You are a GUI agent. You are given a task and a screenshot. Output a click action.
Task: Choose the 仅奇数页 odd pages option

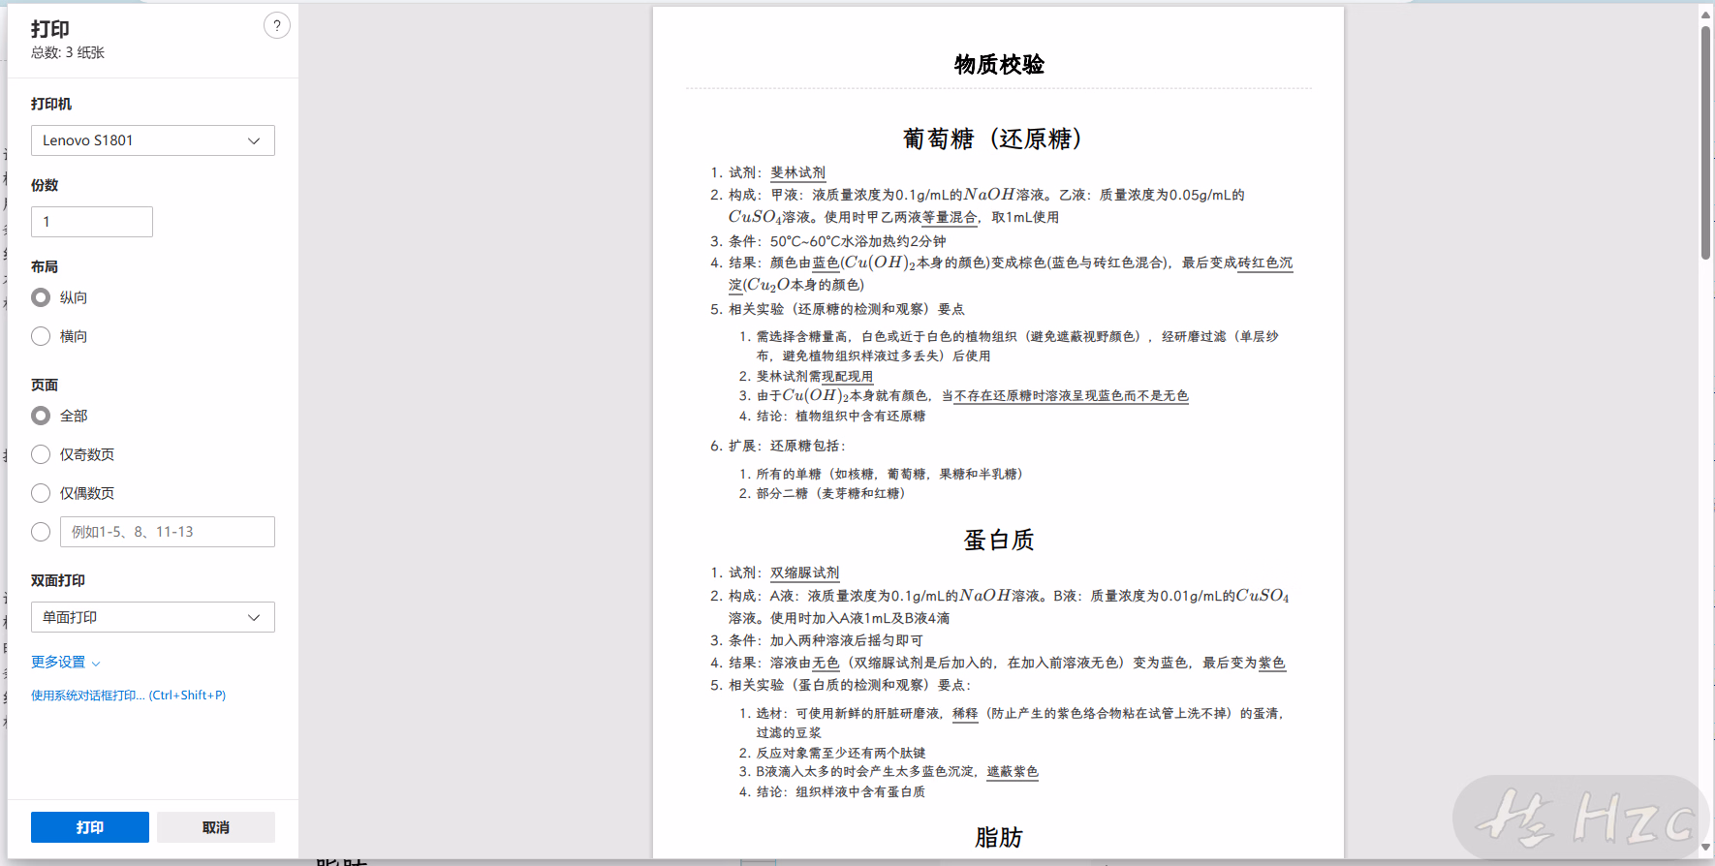pyautogui.click(x=41, y=454)
